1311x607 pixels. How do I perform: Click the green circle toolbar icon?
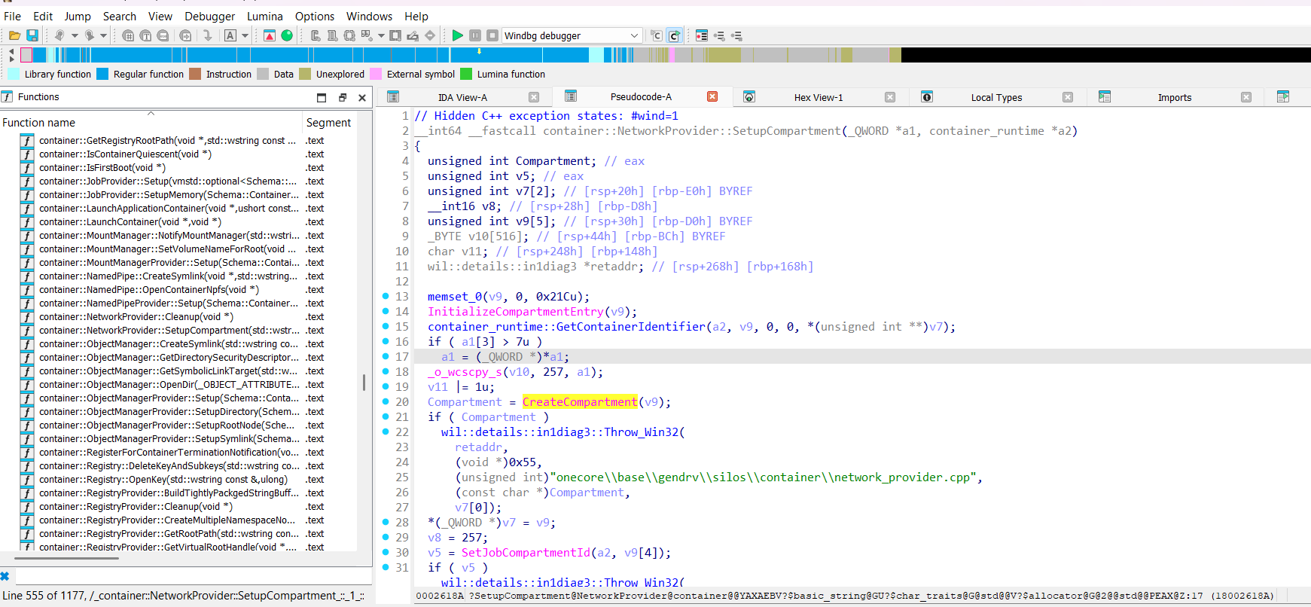pos(287,35)
